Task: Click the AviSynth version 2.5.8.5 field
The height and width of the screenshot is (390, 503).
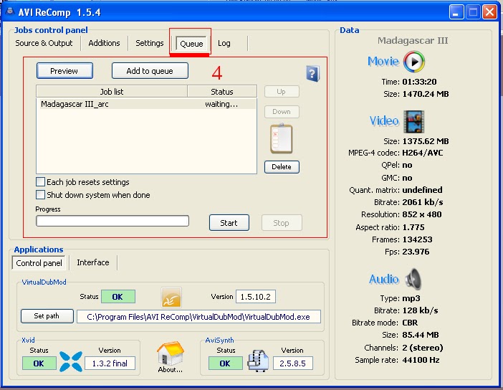Action: pyautogui.click(x=293, y=363)
